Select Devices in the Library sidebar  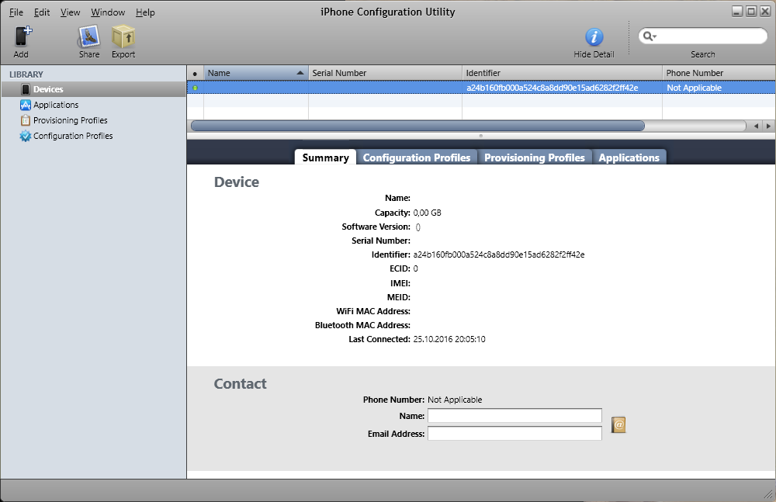coord(48,89)
